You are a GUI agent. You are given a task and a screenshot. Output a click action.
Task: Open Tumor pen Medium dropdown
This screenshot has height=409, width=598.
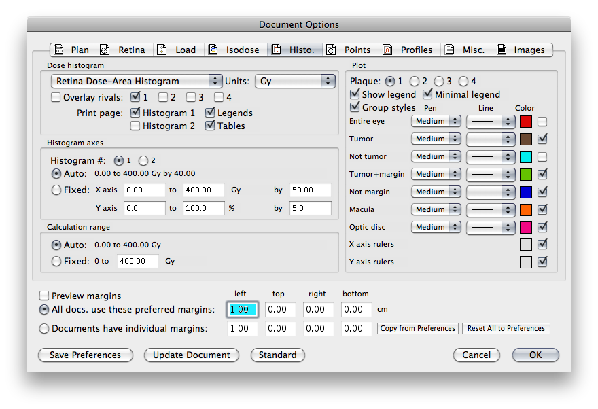(436, 139)
